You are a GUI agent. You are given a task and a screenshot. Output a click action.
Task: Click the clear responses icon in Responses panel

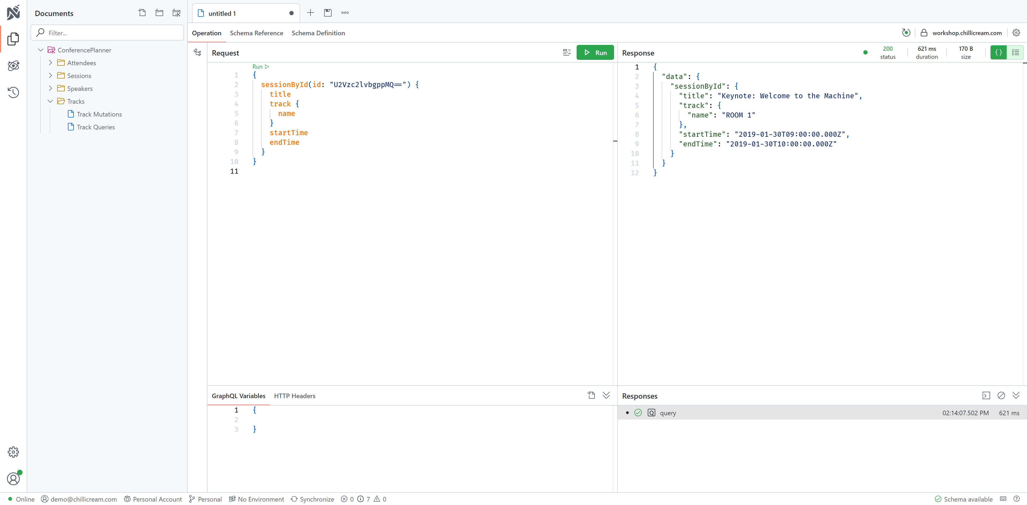point(1001,395)
